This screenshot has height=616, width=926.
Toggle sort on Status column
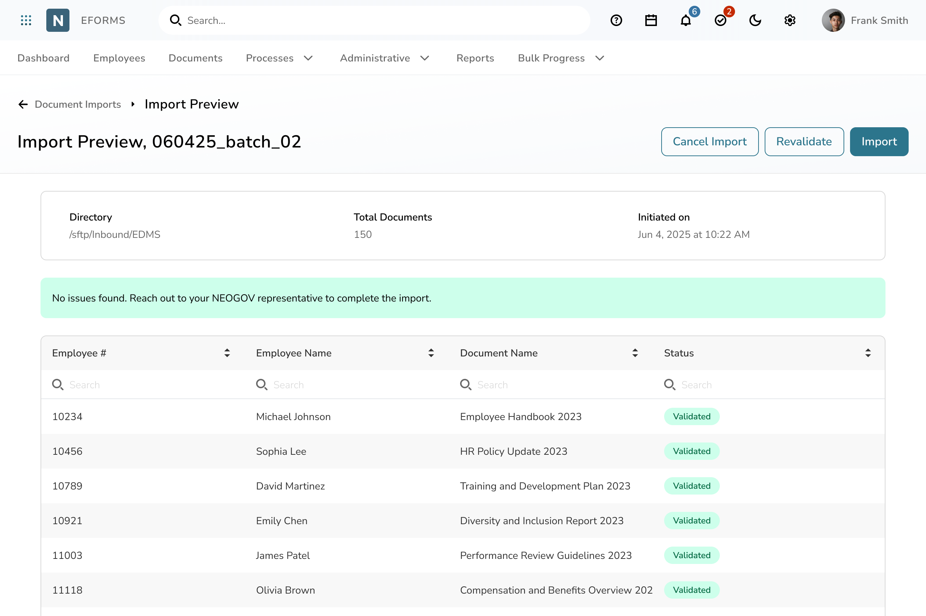click(868, 353)
